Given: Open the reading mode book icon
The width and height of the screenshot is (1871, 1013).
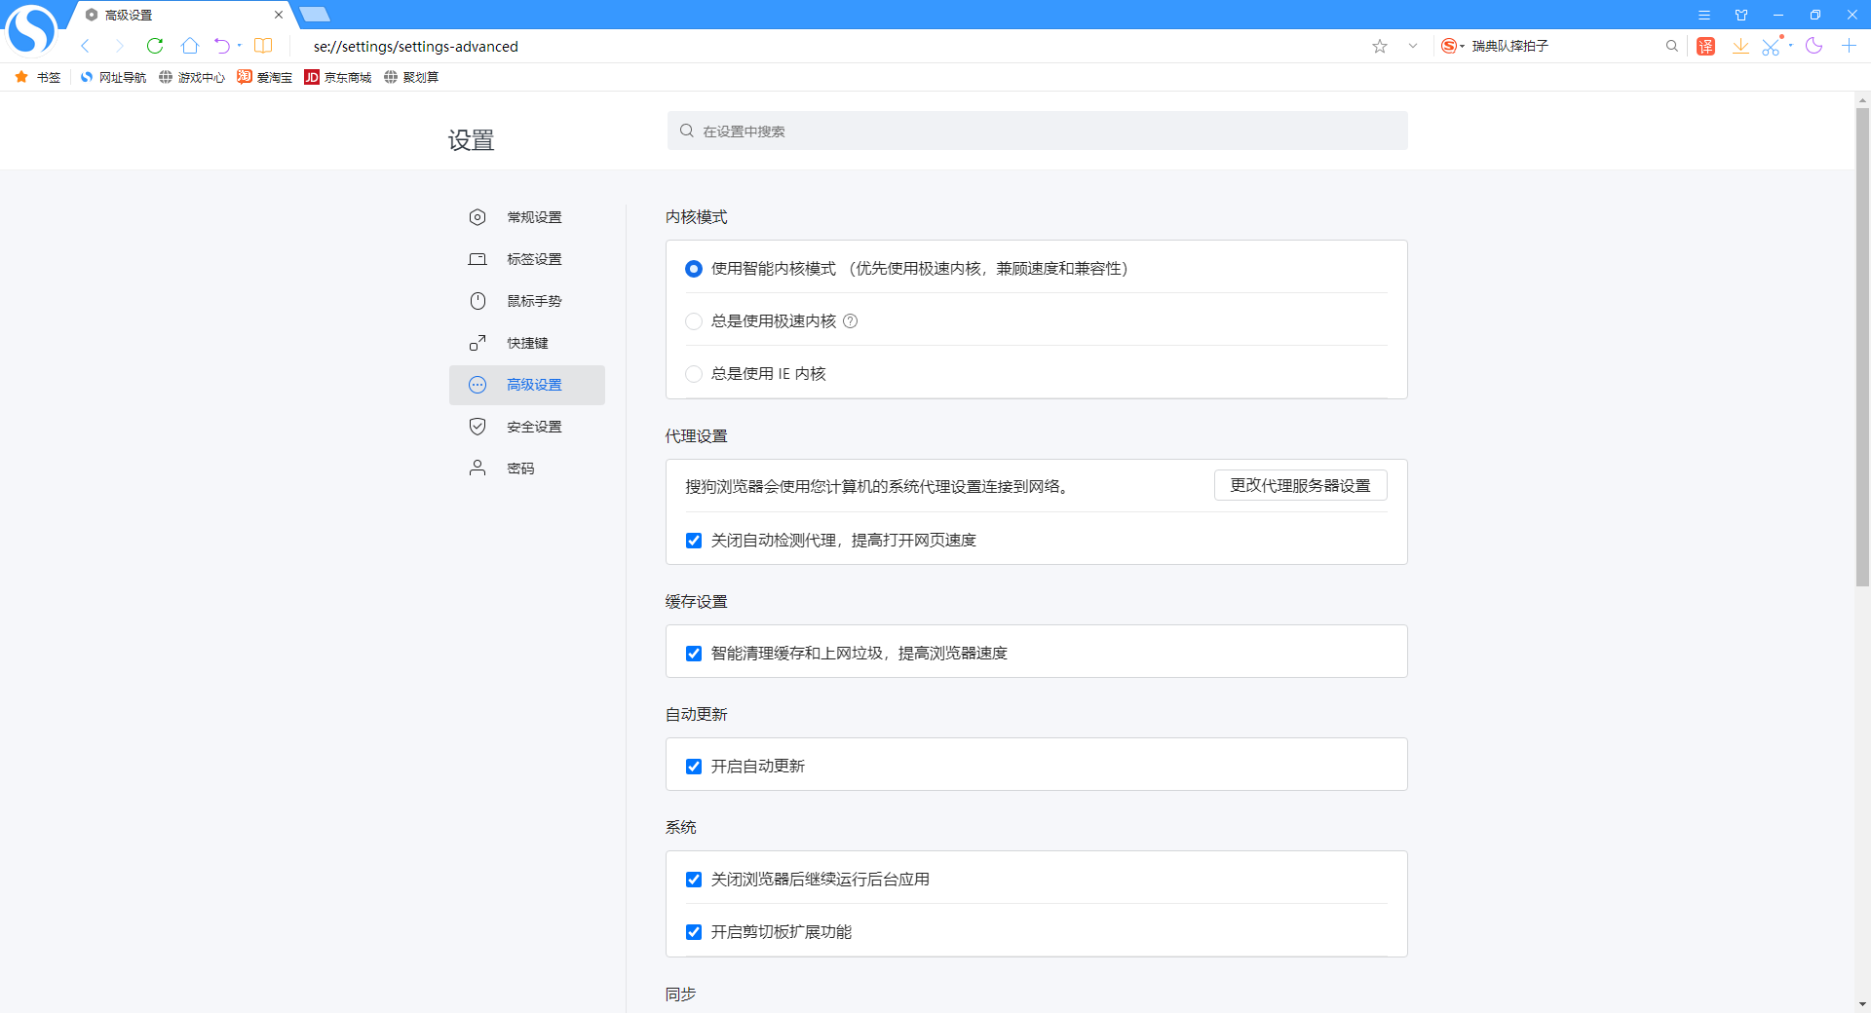Looking at the screenshot, I should pyautogui.click(x=263, y=46).
